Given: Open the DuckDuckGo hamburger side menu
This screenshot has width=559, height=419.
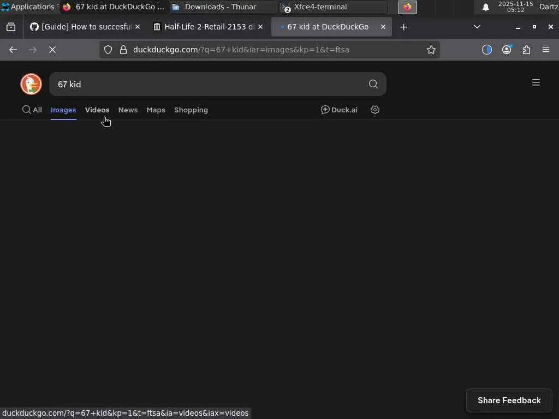Looking at the screenshot, I should pyautogui.click(x=536, y=82).
